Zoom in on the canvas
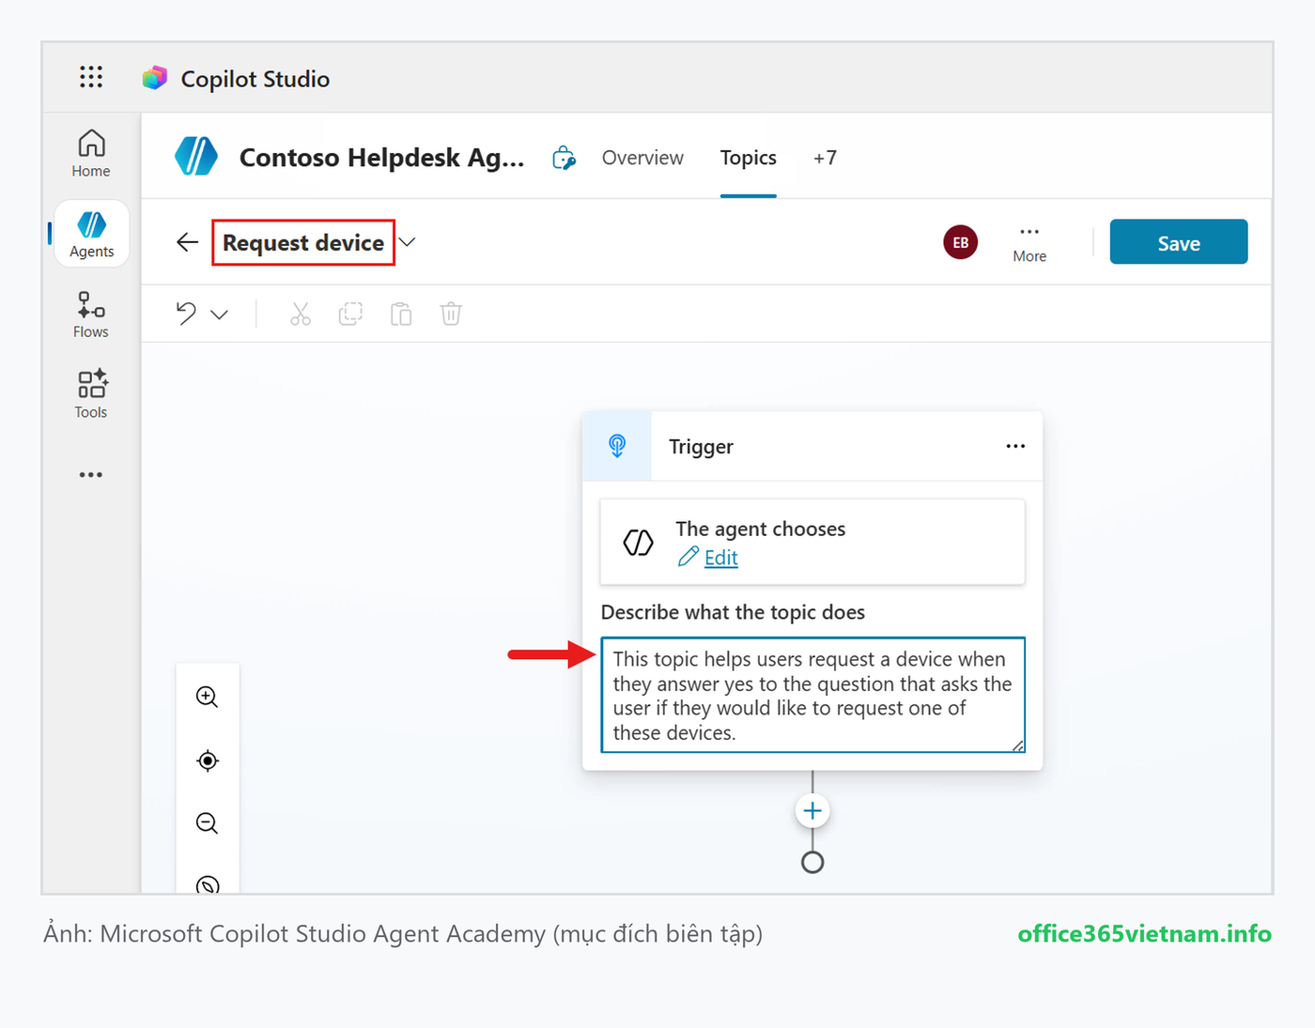Viewport: 1315px width, 1028px height. point(208,697)
